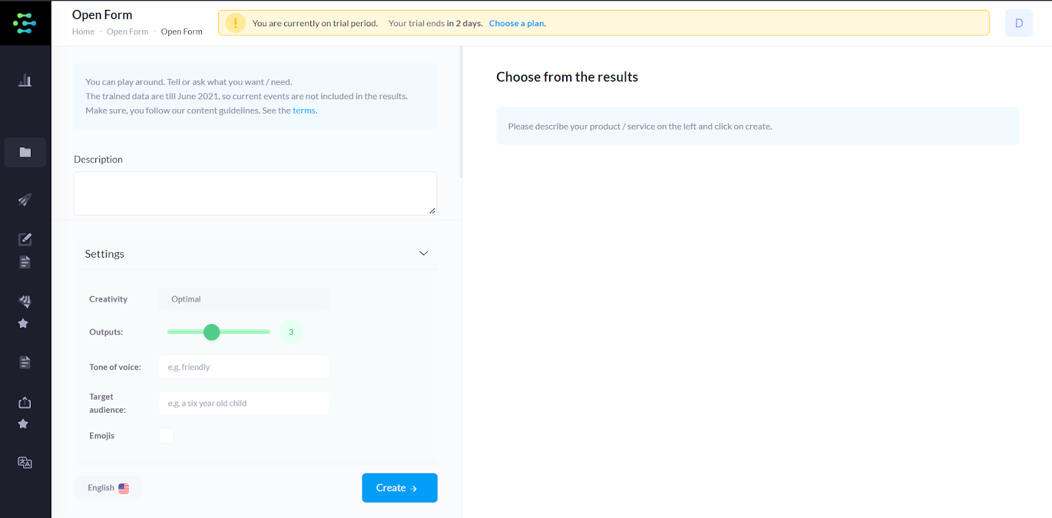Image resolution: width=1052 pixels, height=518 pixels.
Task: Click the 'Please describe your product' hint text
Action: pyautogui.click(x=640, y=126)
